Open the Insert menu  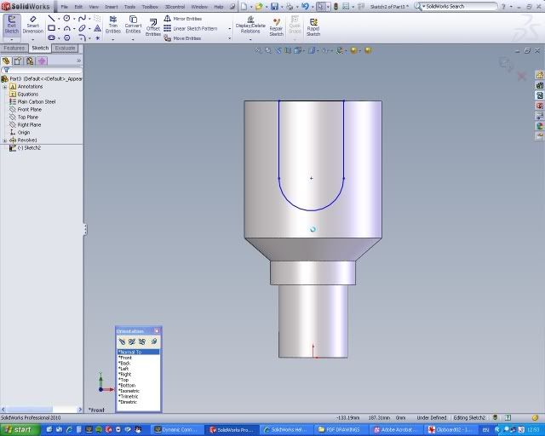pos(112,6)
